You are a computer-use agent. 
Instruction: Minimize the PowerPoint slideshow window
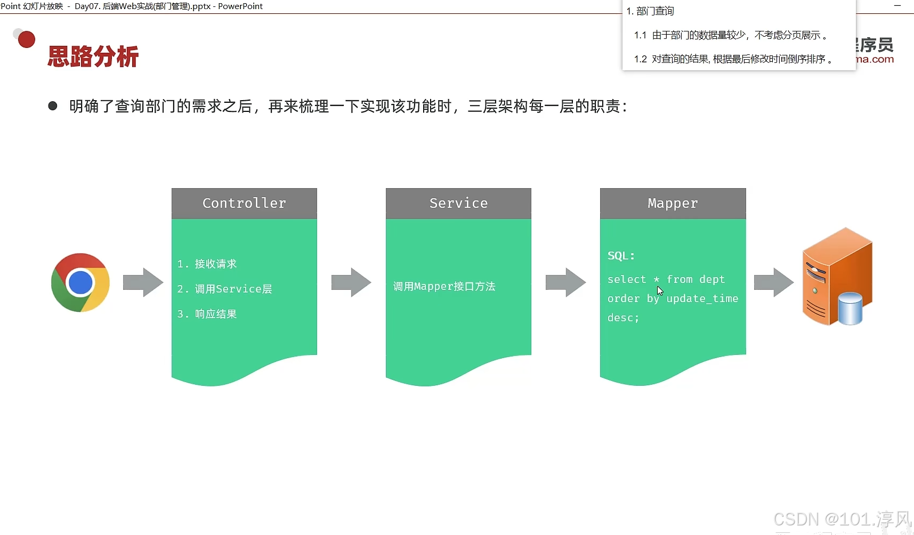point(897,6)
